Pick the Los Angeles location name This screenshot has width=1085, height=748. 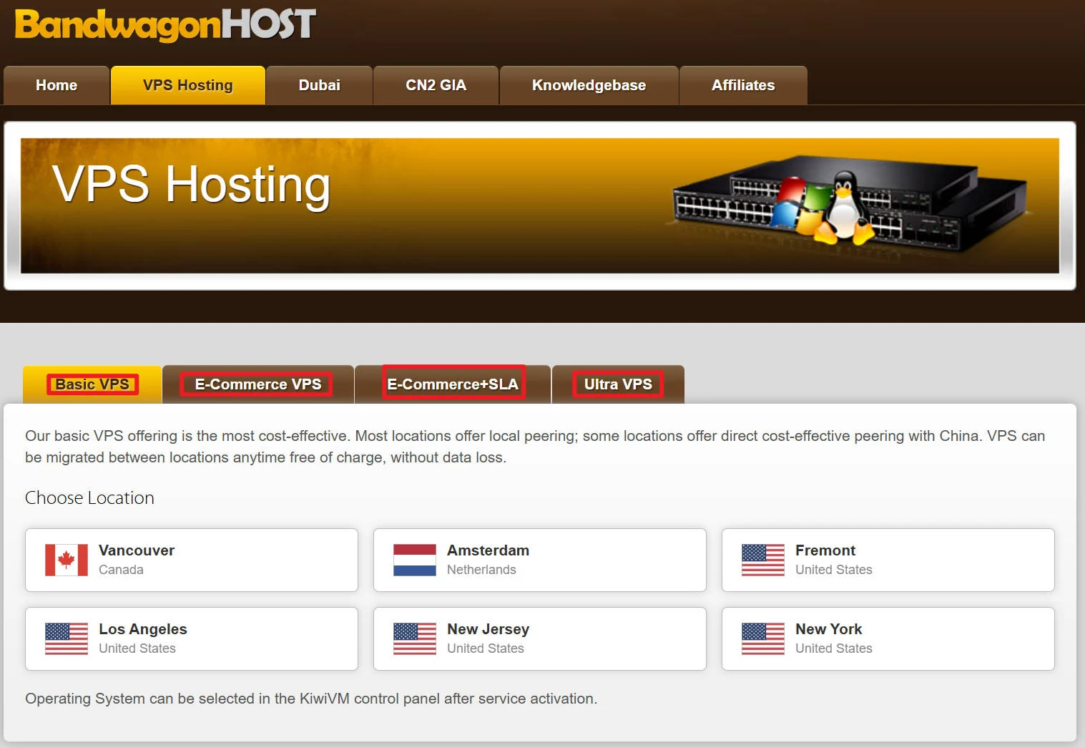point(143,629)
